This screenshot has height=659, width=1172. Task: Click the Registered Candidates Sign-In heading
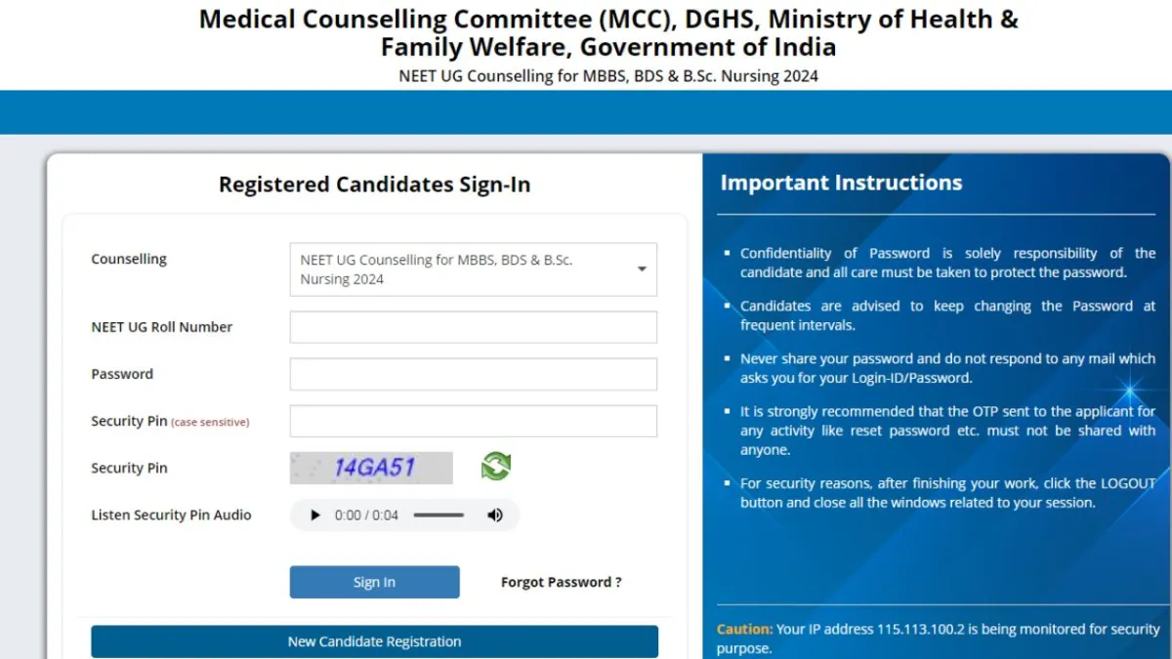point(374,185)
